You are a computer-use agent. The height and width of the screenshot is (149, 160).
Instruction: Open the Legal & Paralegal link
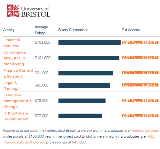(x=12, y=86)
